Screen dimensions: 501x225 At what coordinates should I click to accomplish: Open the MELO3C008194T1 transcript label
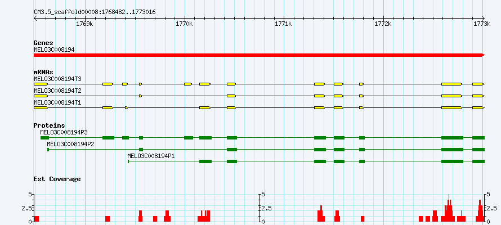tap(57, 103)
